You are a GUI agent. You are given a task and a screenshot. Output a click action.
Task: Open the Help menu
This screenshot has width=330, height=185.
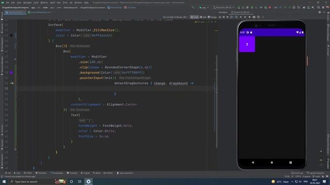coord(86,3)
